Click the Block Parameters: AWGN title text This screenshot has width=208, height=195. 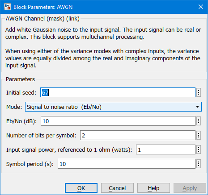point(43,7)
